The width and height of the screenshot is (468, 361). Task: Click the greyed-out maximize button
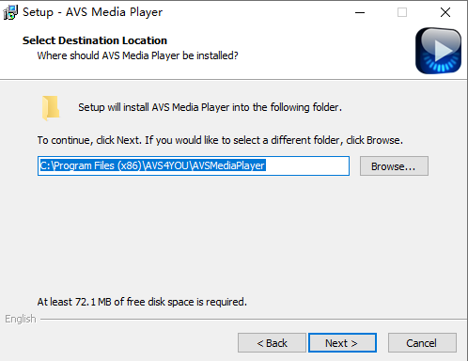[x=402, y=12]
